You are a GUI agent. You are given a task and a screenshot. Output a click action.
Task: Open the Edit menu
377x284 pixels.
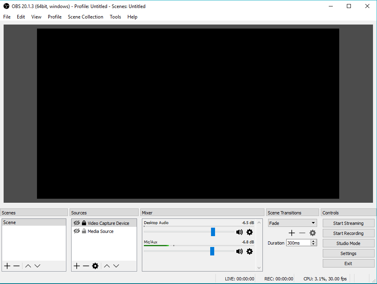20,17
